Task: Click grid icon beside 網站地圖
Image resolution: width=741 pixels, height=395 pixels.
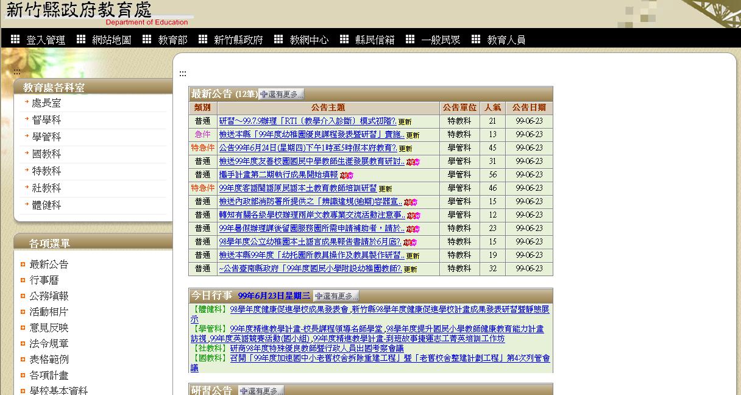Action: point(81,39)
